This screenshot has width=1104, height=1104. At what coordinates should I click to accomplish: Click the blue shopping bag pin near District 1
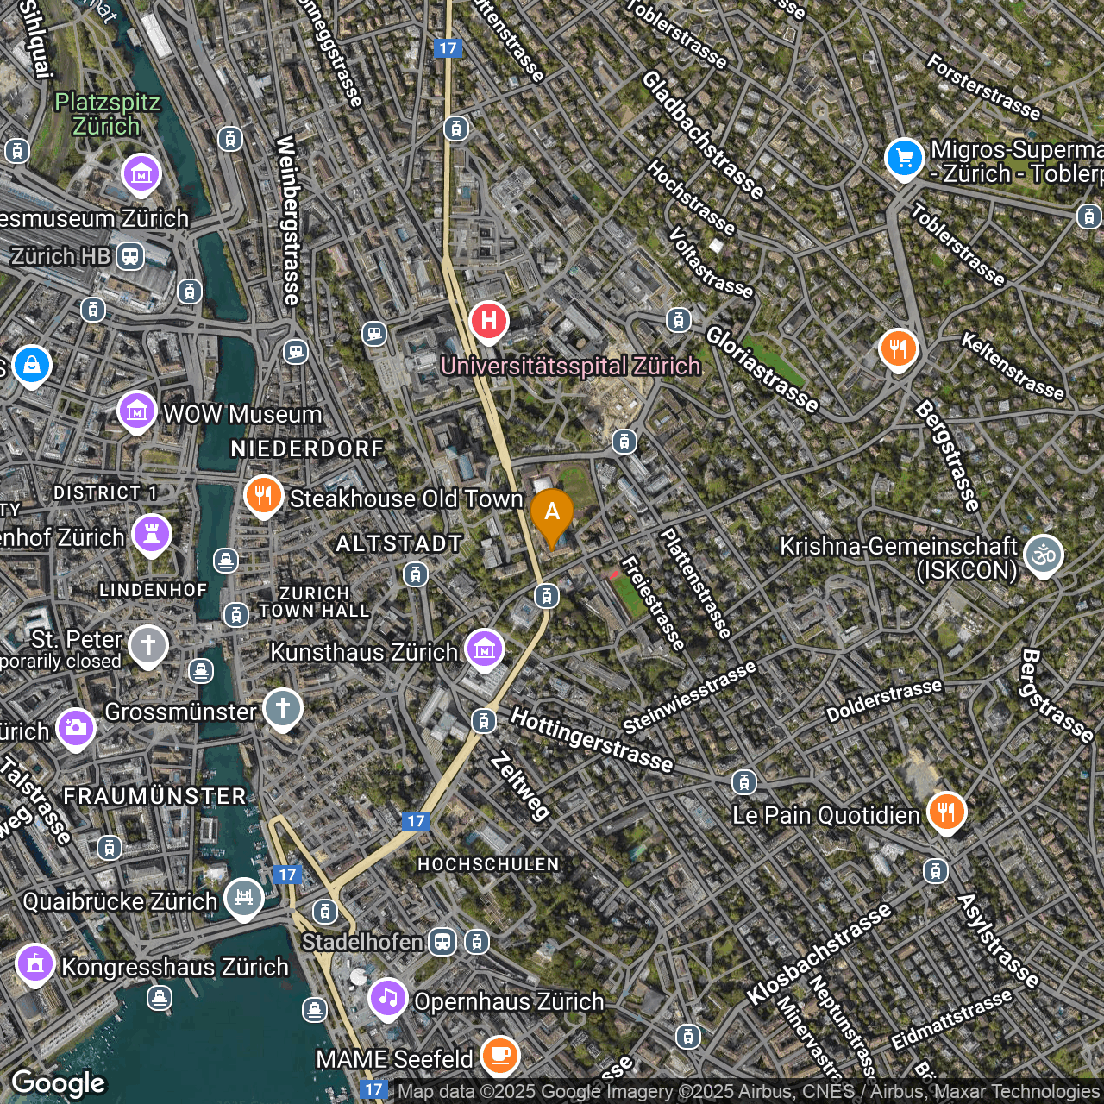point(32,367)
